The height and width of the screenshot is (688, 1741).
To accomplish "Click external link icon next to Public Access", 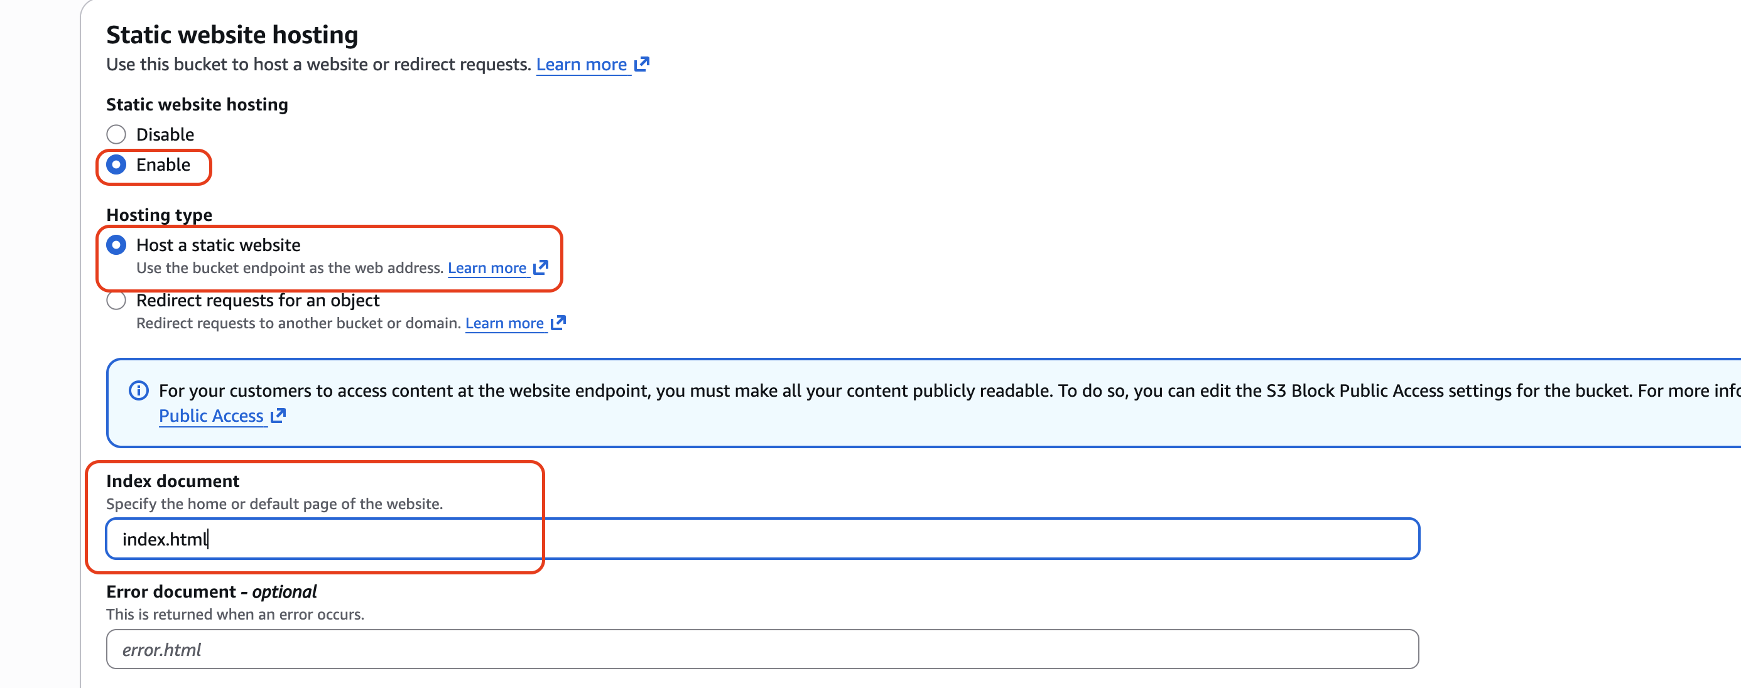I will tap(278, 415).
